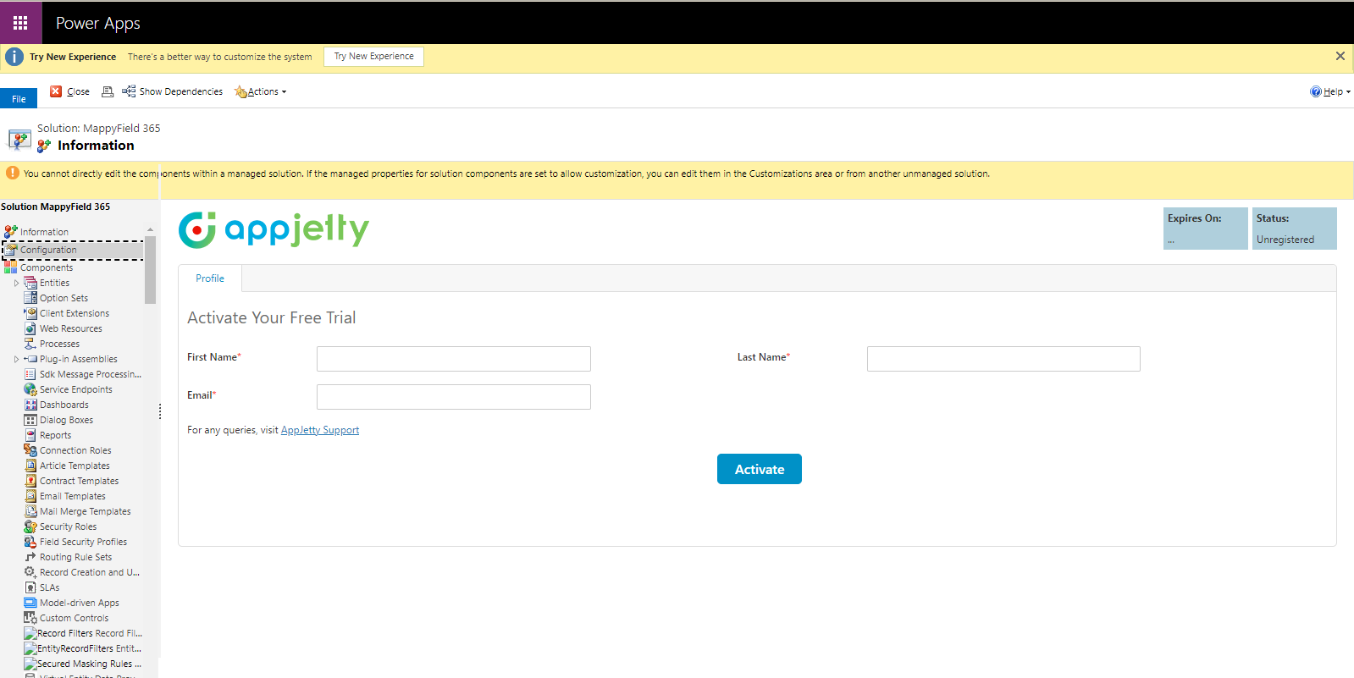This screenshot has width=1354, height=678.
Task: Open the Power Apps app launcher waffle
Action: [x=20, y=23]
